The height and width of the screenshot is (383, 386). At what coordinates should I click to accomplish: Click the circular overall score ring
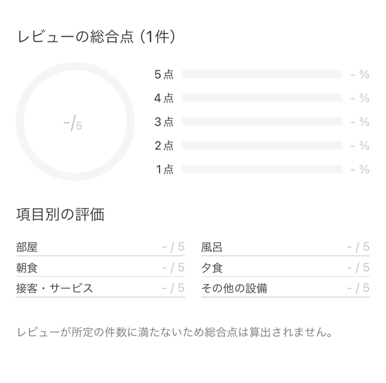75,122
